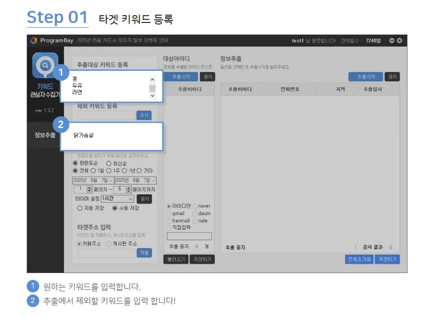Click 중지 button beside timer setting

(x=144, y=199)
